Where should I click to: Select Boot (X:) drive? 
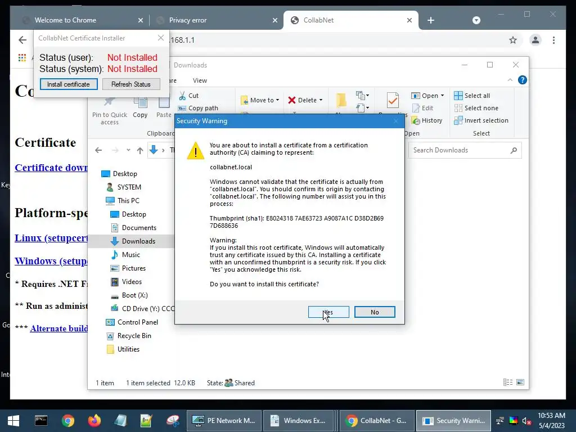129,295
